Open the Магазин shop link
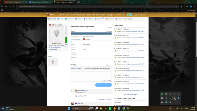 pos(120,15)
